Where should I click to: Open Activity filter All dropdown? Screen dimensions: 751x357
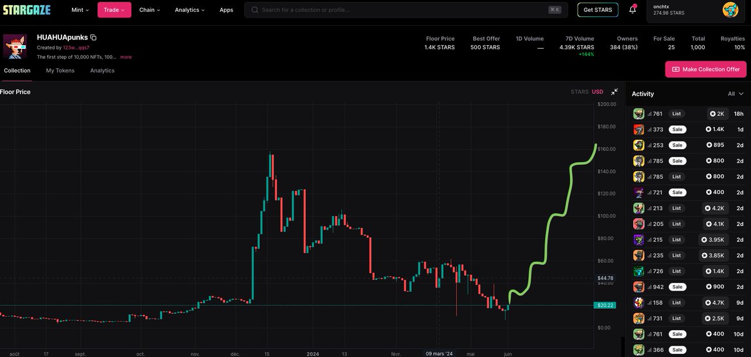(735, 94)
